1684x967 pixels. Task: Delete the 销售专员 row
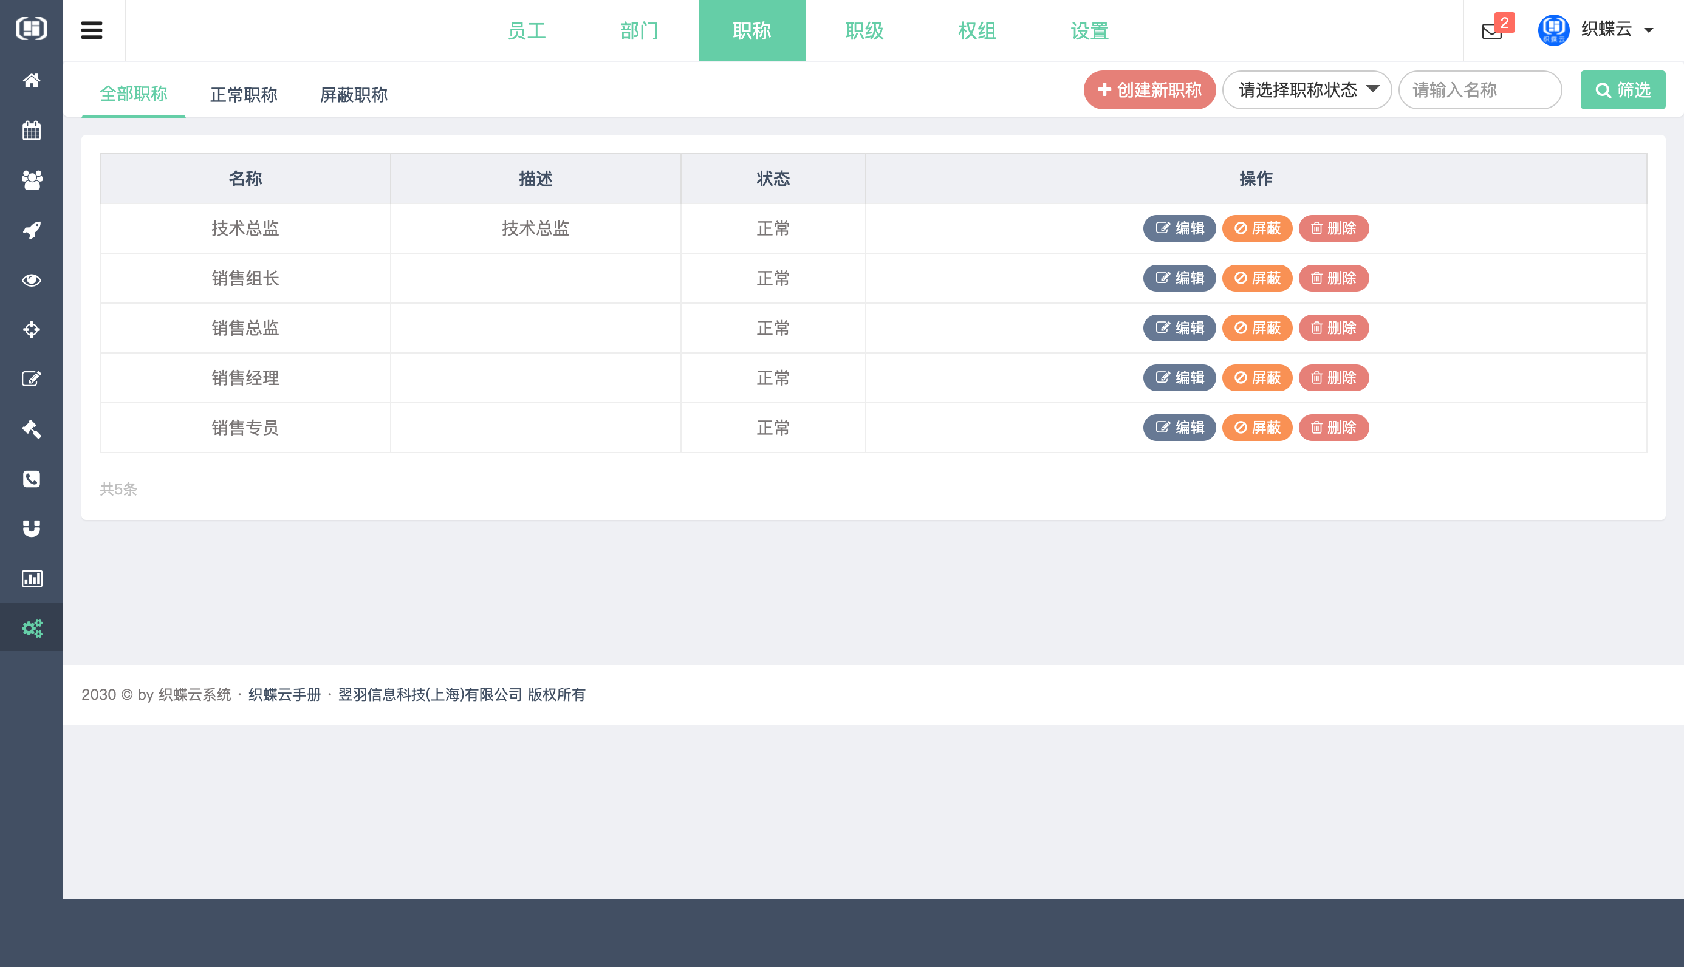click(1333, 428)
